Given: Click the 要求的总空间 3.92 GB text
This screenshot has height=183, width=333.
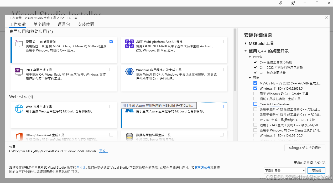Looking at the screenshot, I should pyautogui.click(x=310, y=162).
